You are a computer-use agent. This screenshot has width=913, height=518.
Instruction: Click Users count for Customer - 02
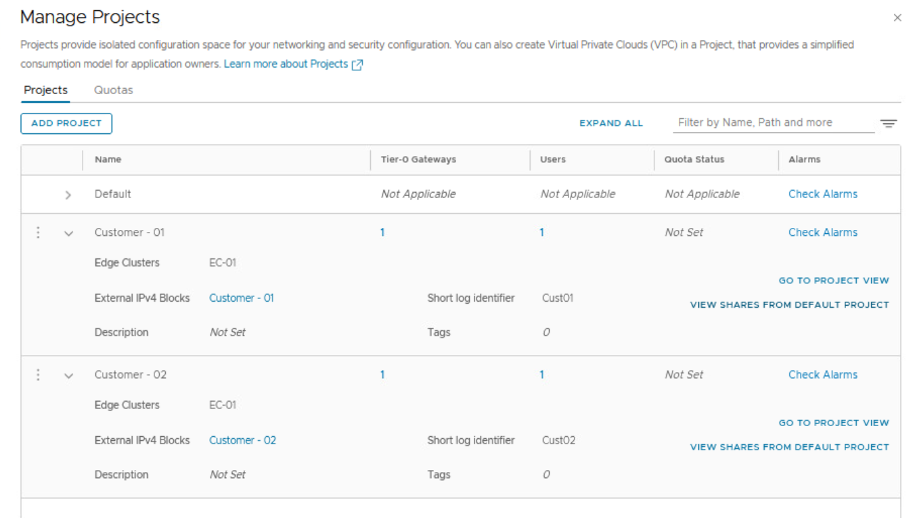[x=541, y=375]
